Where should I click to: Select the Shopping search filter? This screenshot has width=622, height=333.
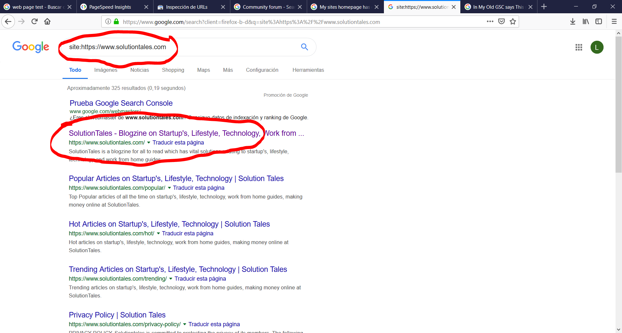(x=173, y=70)
